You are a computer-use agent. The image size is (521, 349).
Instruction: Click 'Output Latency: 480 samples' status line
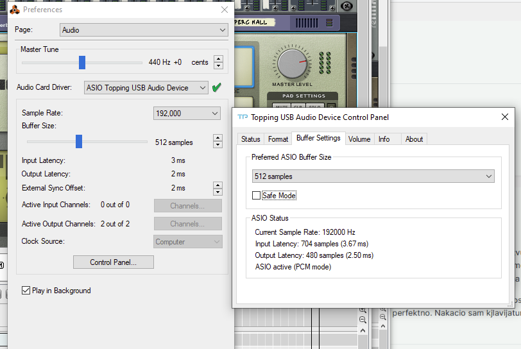coord(314,255)
